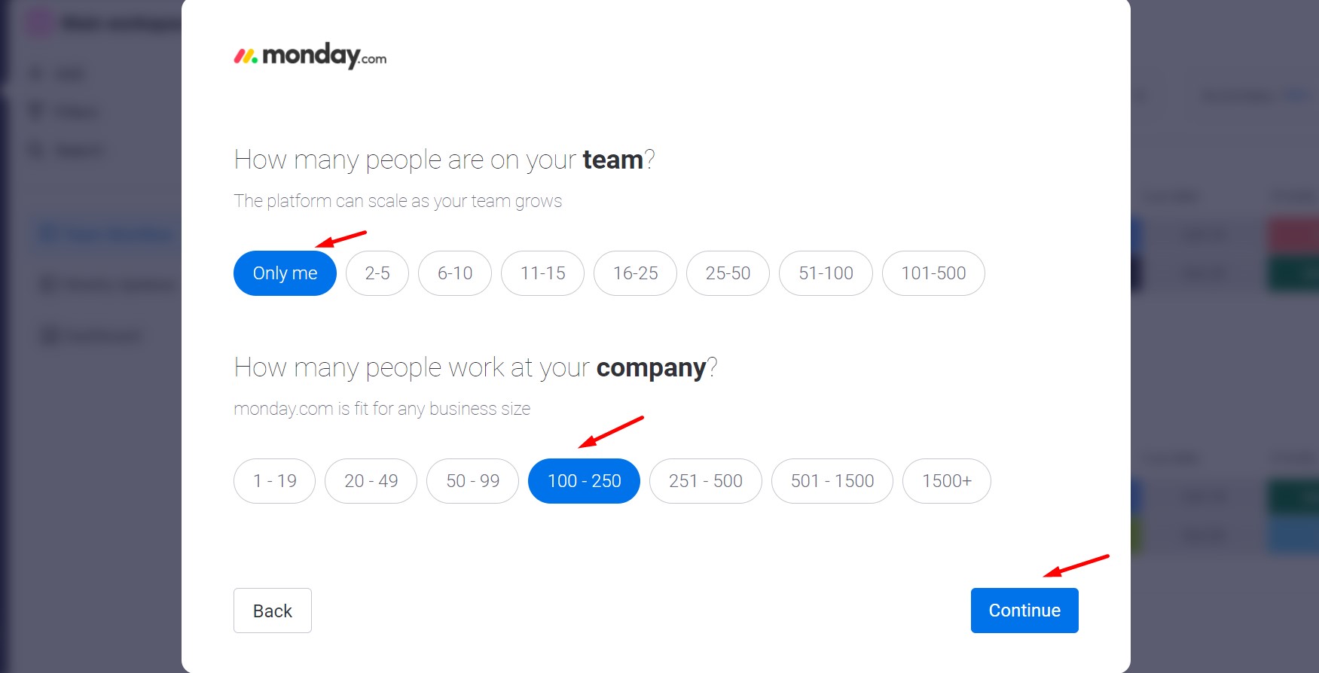
Task: Pick company size 50 - 99
Action: point(472,481)
